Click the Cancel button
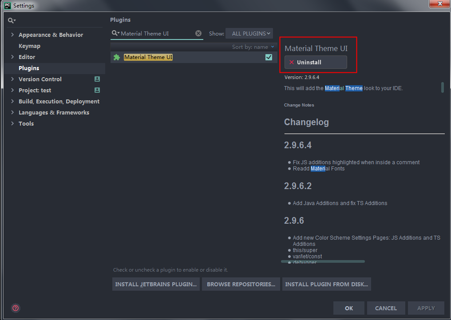 (x=386, y=308)
